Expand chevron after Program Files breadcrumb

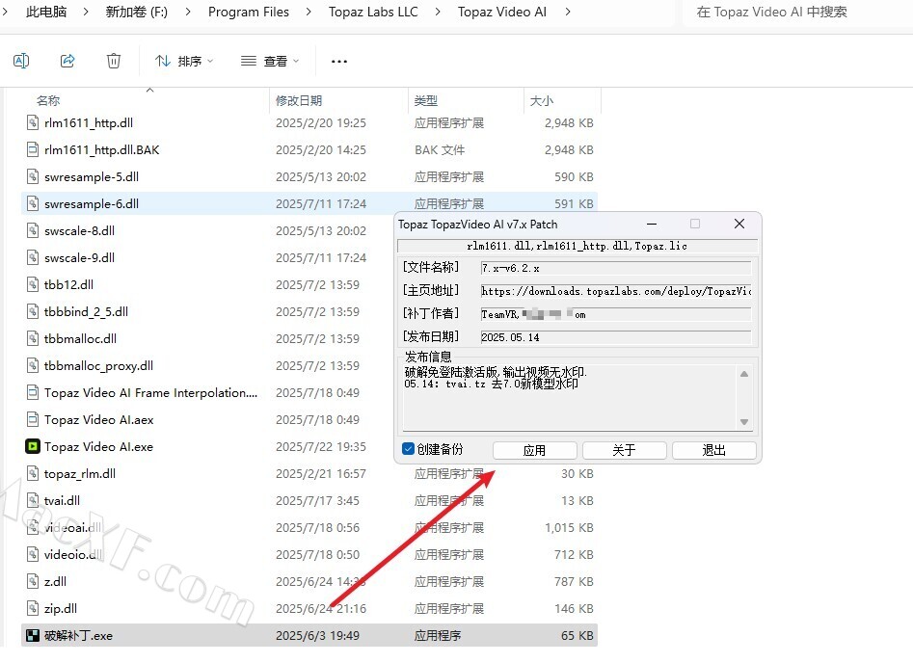click(x=309, y=12)
